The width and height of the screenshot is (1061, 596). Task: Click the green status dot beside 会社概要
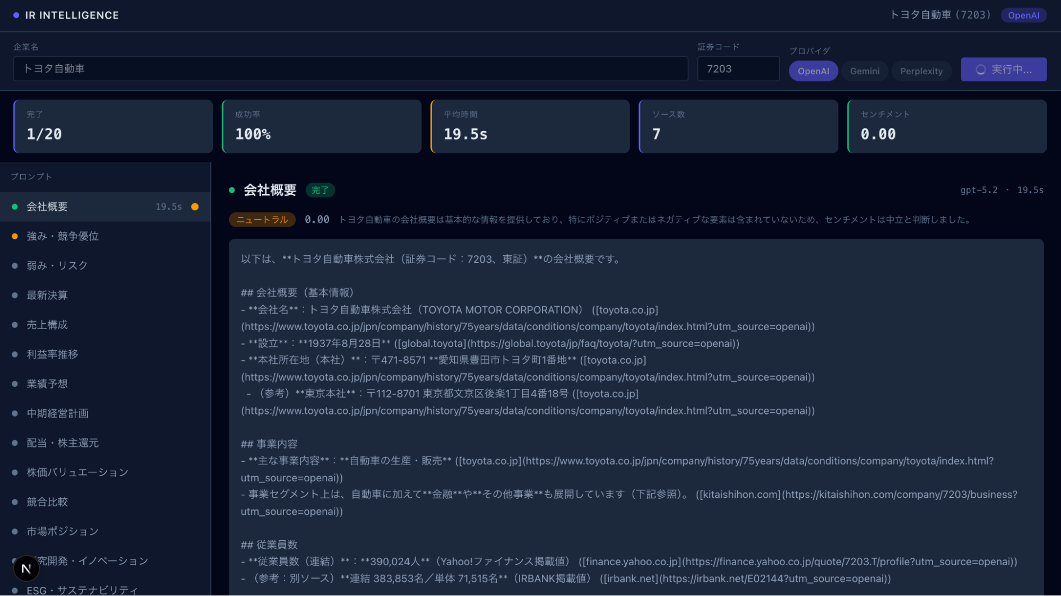(x=14, y=206)
